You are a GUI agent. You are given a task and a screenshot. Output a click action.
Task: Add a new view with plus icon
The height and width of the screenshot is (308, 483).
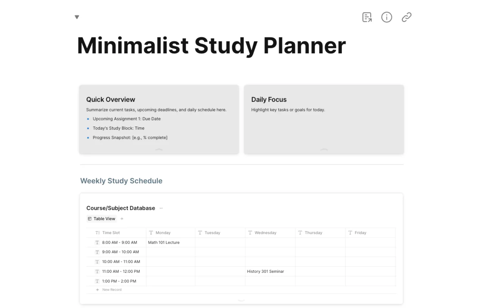[122, 219]
